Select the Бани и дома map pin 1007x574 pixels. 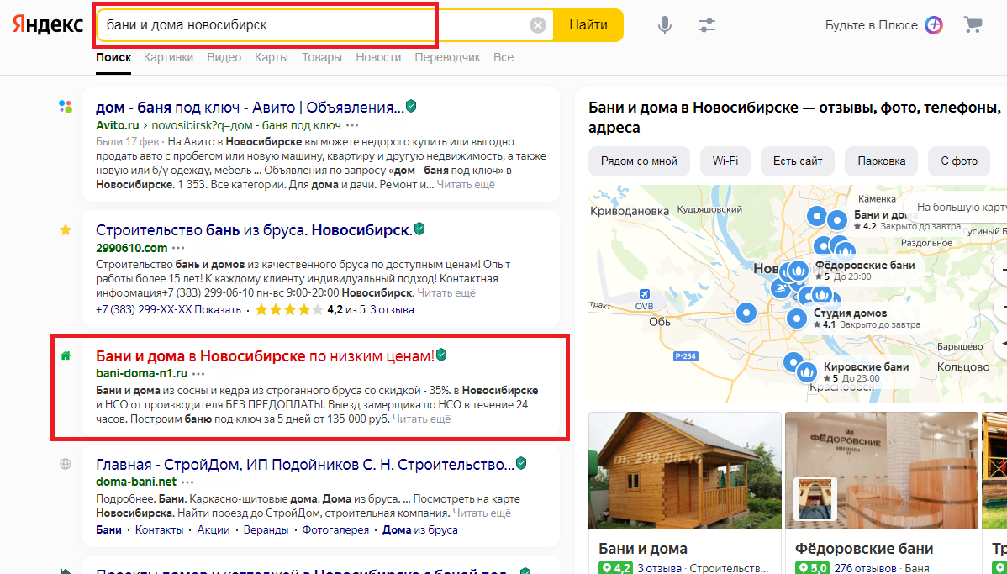click(x=837, y=220)
